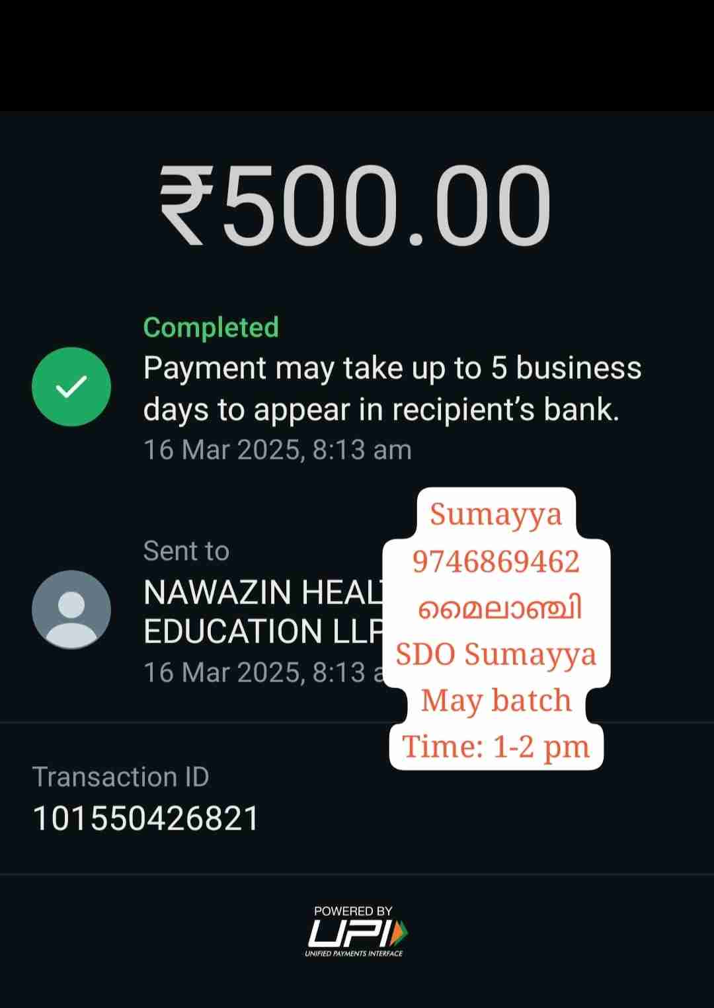Tap the Sumayya name on the sticker
The width and height of the screenshot is (714, 1008).
(x=496, y=514)
